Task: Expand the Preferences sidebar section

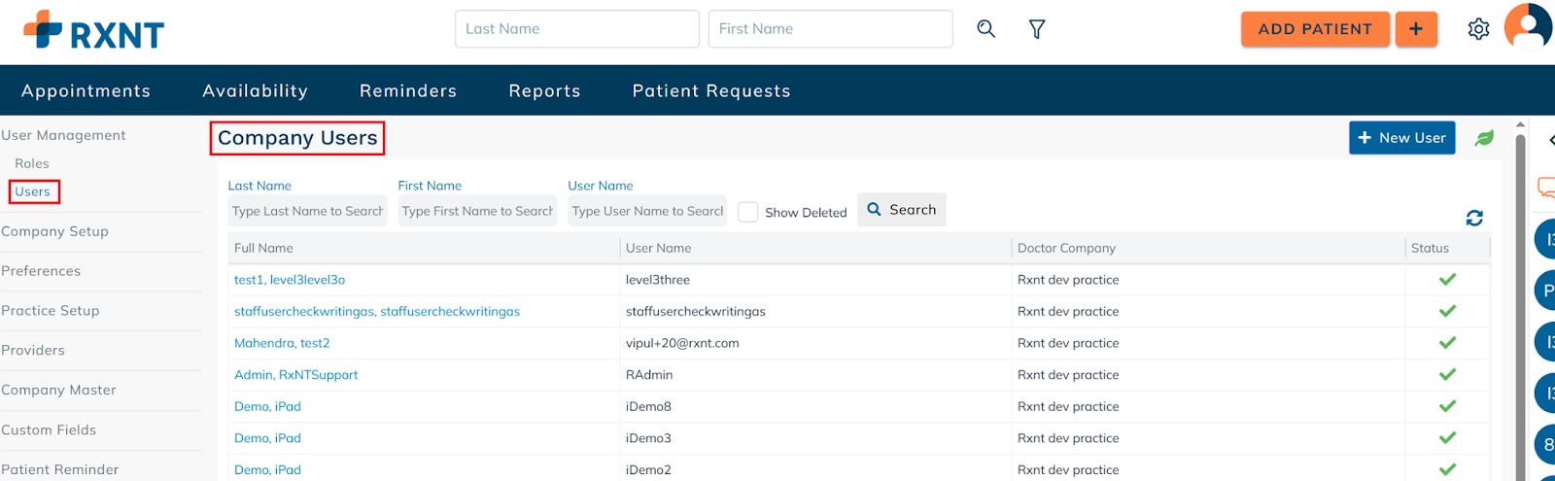Action: point(41,271)
